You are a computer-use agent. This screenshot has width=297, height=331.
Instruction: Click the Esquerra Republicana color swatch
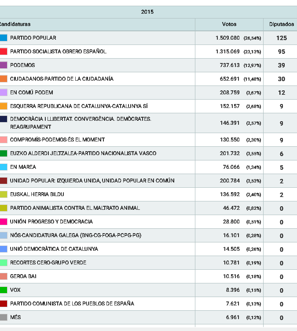coord(4,106)
